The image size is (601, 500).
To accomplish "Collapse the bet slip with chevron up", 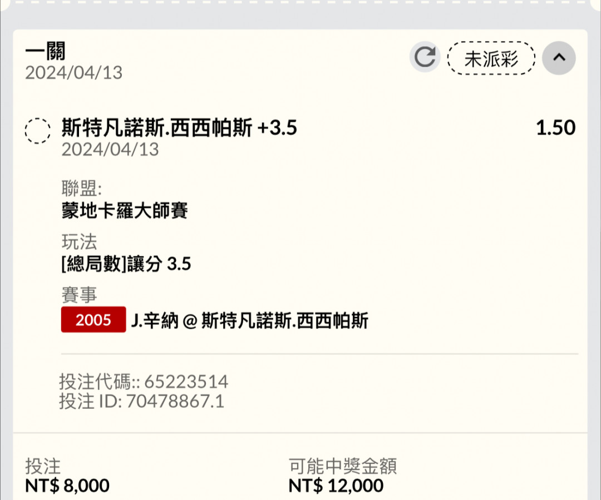I will tap(559, 58).
